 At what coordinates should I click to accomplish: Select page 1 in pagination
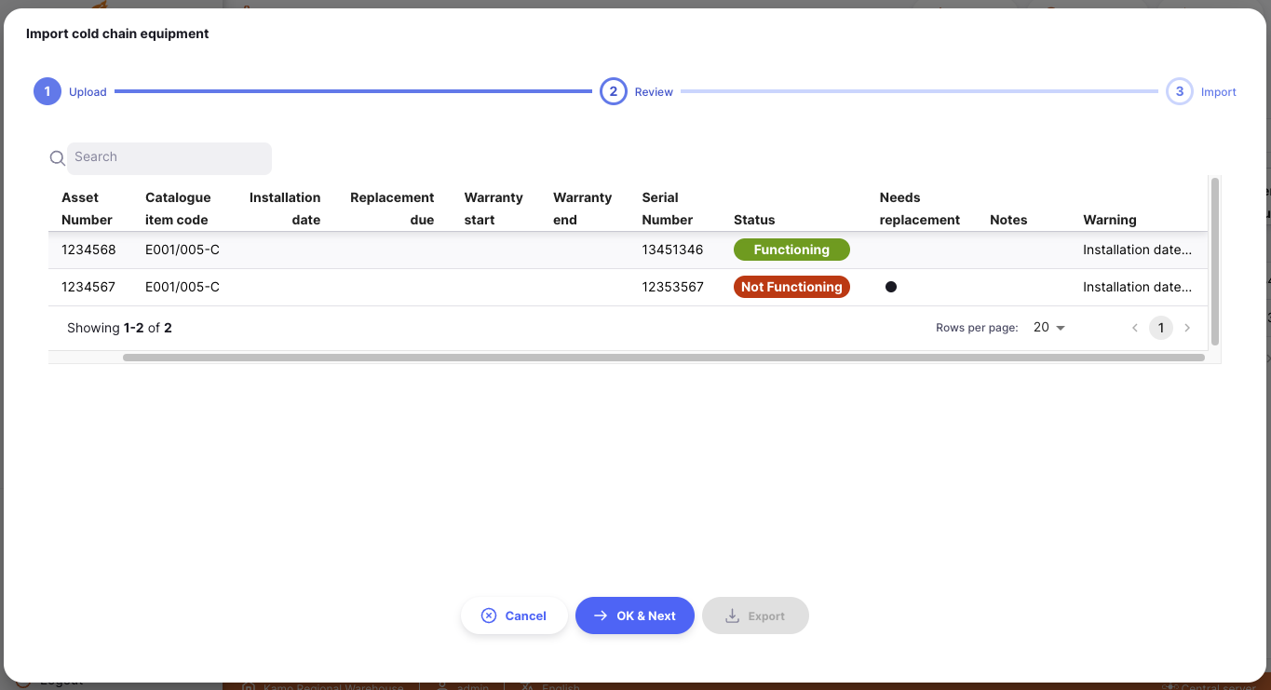[x=1161, y=328]
